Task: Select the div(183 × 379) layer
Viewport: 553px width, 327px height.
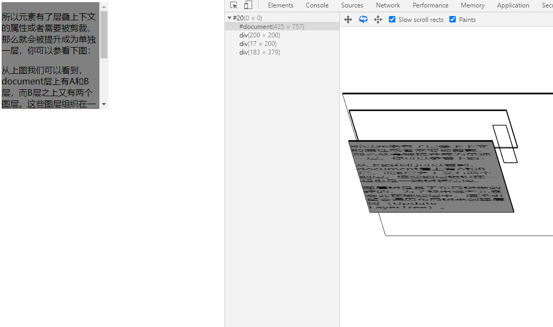Action: 282,52
